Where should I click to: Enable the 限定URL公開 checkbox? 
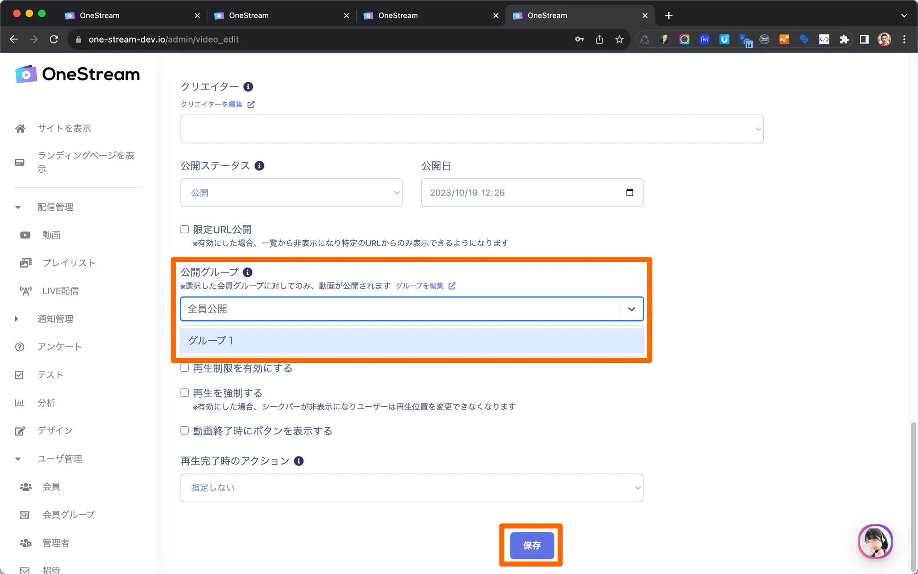pos(185,230)
